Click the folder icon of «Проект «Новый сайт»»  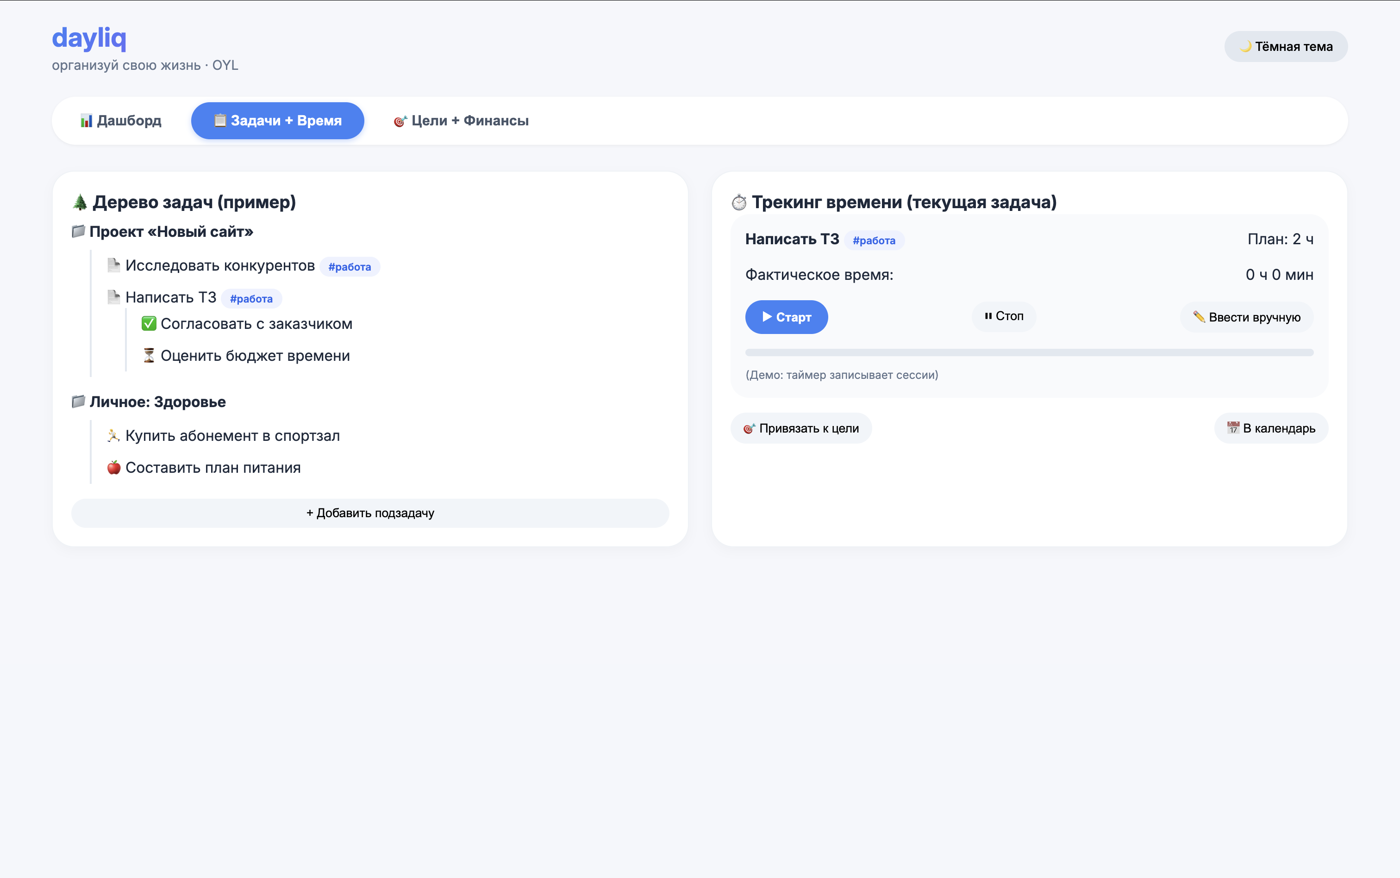(78, 231)
